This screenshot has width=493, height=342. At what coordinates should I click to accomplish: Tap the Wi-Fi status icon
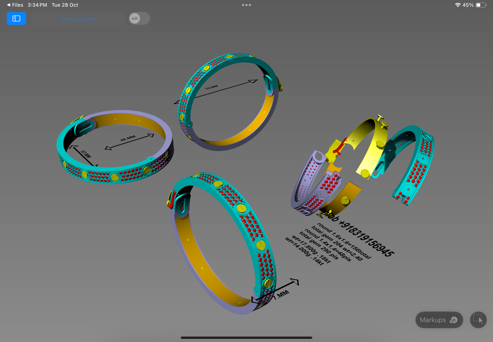pos(458,5)
